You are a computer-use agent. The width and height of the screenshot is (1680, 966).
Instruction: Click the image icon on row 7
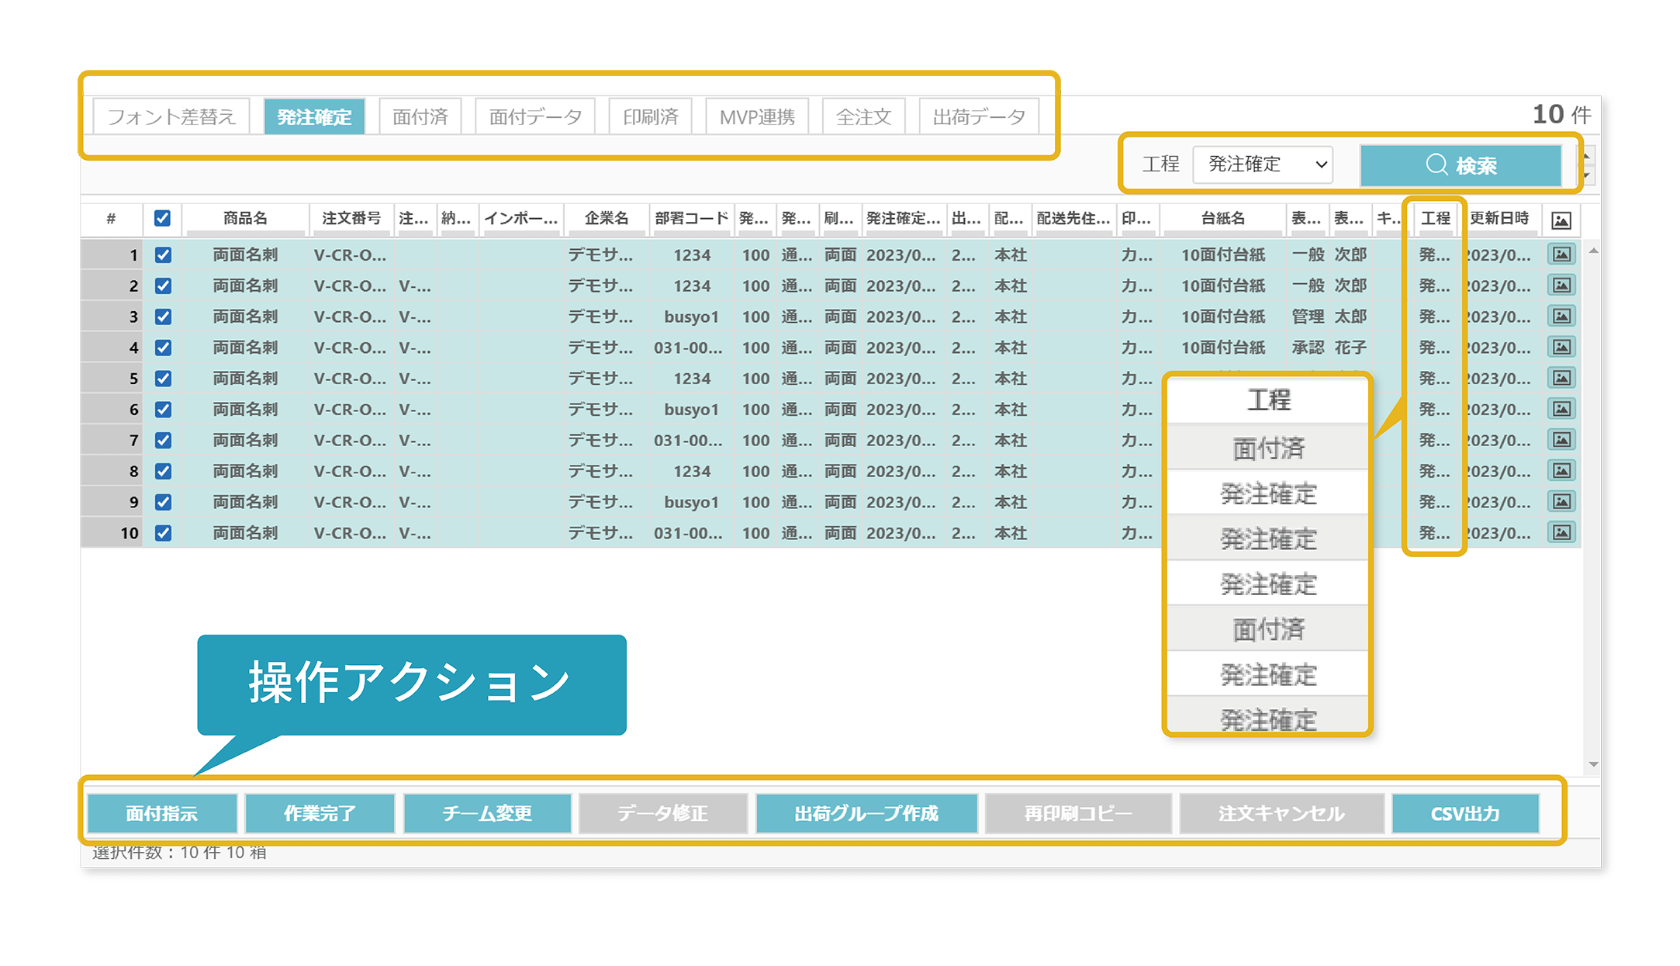[x=1561, y=440]
